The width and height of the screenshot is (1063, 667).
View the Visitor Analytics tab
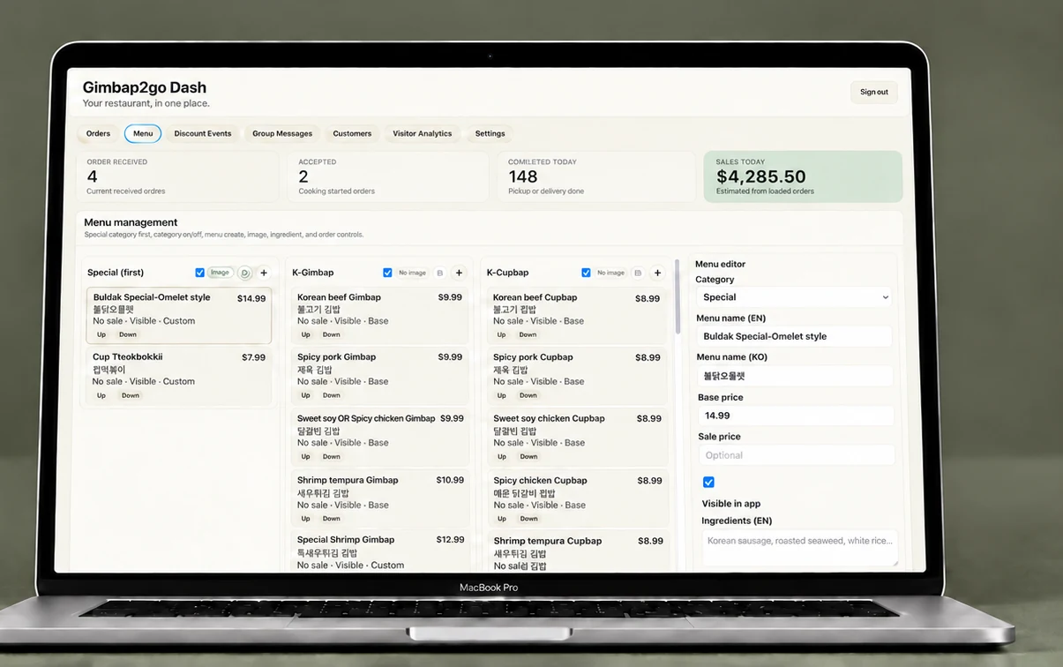423,134
